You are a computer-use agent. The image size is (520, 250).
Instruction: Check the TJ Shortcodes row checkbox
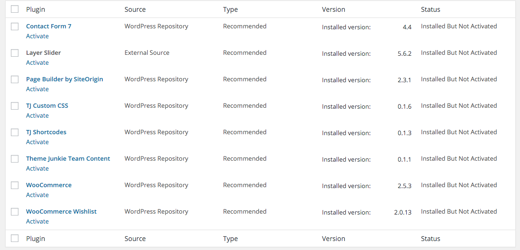pos(15,132)
